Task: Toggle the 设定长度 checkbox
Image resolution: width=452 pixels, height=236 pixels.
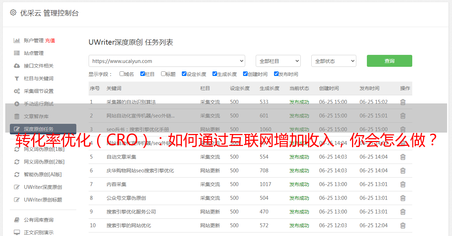Action: click(x=184, y=74)
